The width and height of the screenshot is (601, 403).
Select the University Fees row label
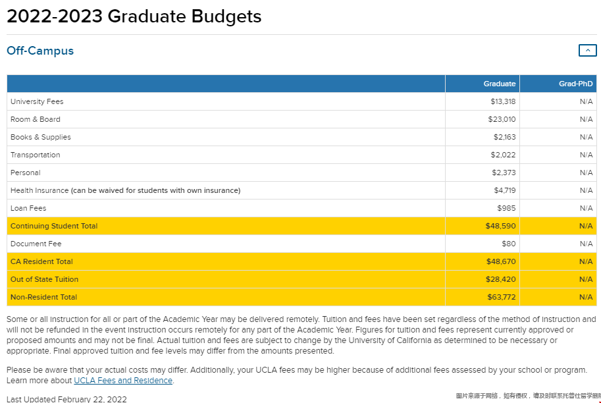click(x=37, y=101)
